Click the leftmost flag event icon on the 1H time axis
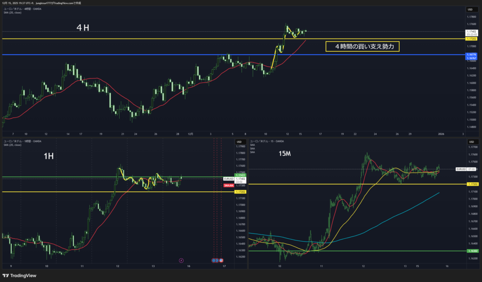 coord(213,260)
